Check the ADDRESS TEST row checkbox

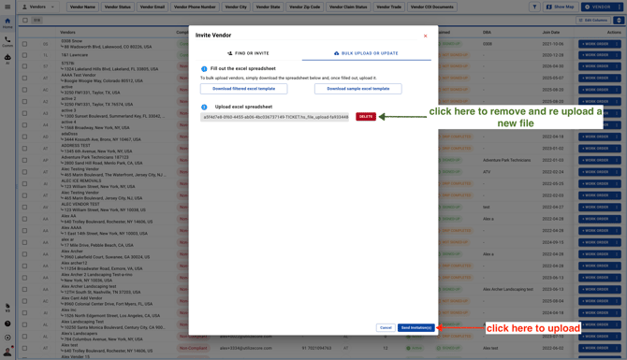click(x=24, y=149)
